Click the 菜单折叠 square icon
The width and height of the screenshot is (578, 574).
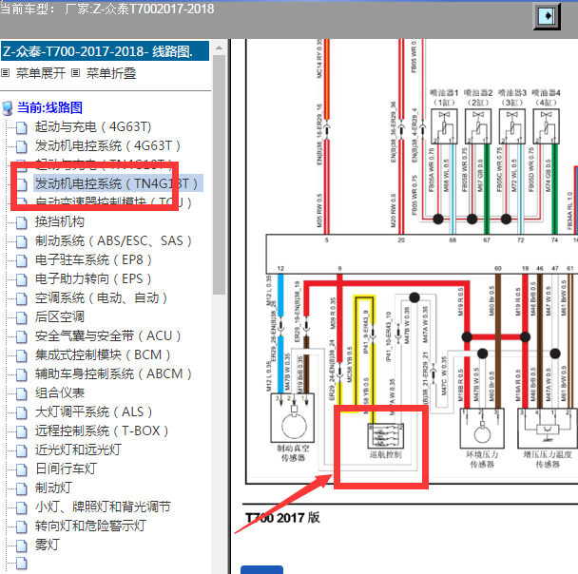click(x=75, y=73)
